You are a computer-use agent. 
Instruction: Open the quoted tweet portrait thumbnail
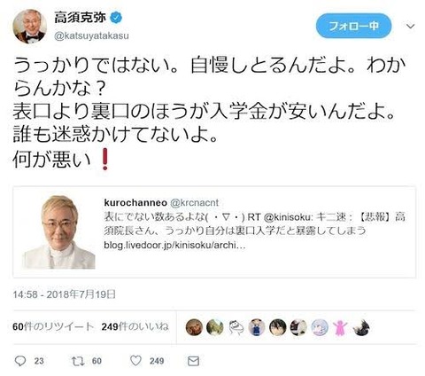click(x=59, y=232)
